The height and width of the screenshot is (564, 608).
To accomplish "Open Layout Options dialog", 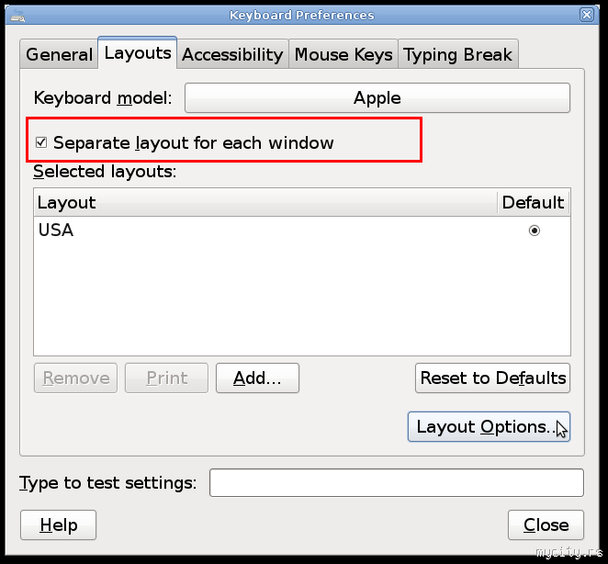I will [x=488, y=427].
